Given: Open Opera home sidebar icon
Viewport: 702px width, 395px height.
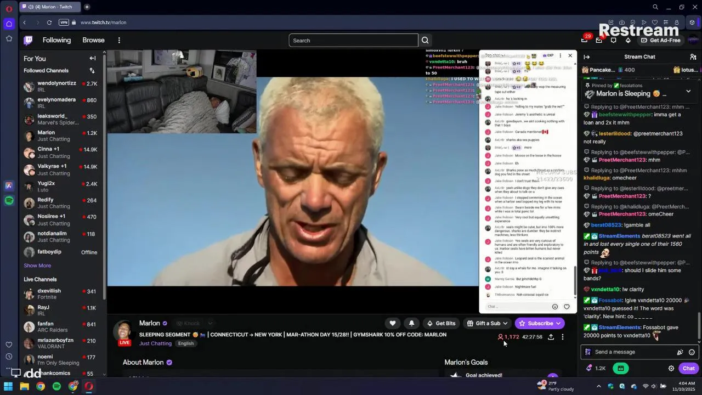Looking at the screenshot, I should click(9, 24).
